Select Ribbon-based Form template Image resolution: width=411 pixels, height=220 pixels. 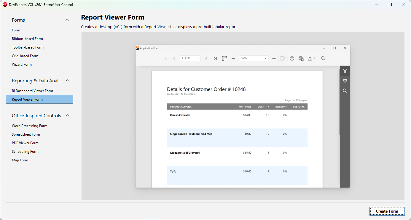(39, 39)
